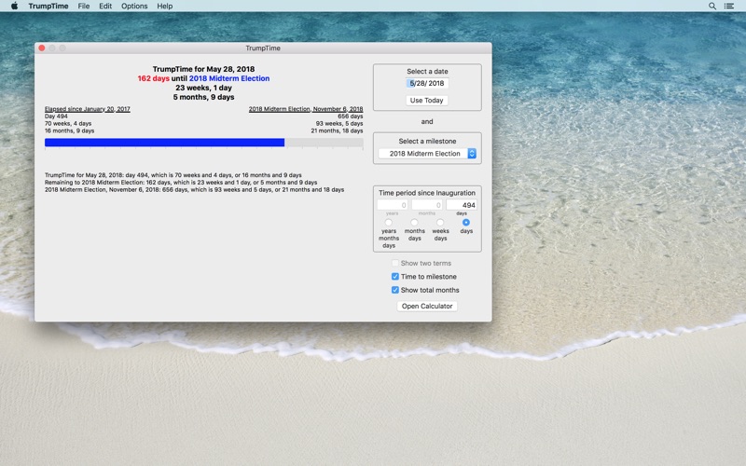The width and height of the screenshot is (746, 466).
Task: Open Notification Center list icon
Action: pyautogui.click(x=728, y=6)
